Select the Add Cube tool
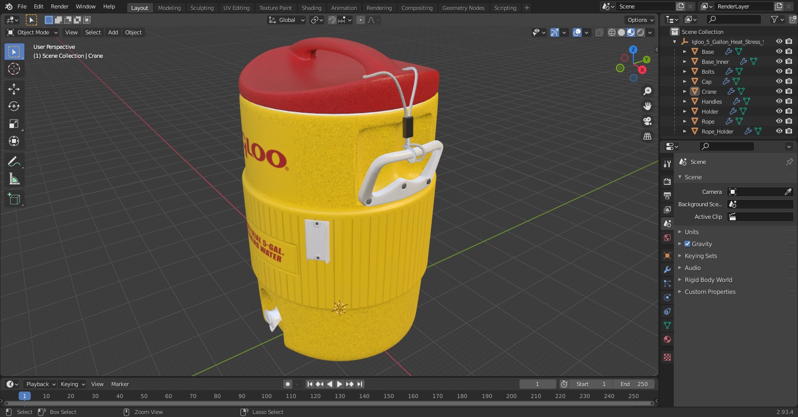 pos(14,199)
